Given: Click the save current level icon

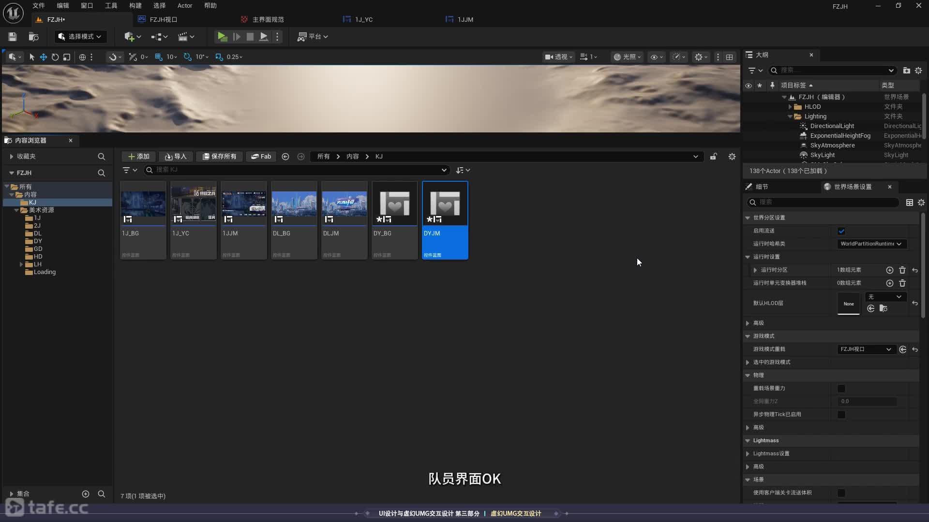Looking at the screenshot, I should coord(13,37).
